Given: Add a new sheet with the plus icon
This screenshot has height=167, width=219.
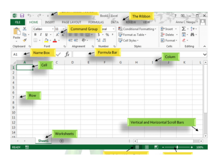Looking at the screenshot, I should coord(62,141).
